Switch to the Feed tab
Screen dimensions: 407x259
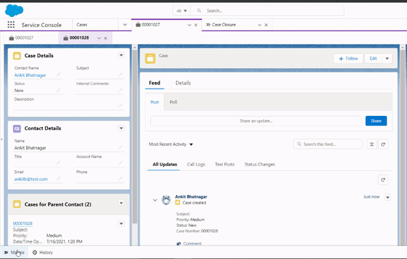155,82
